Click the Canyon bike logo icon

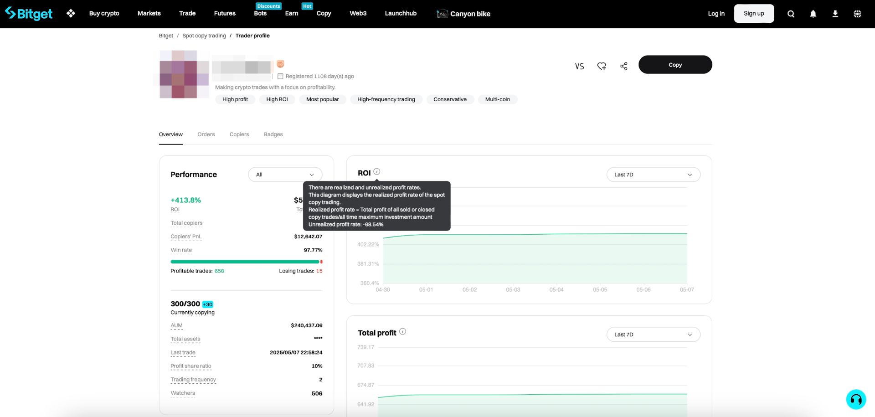[442, 14]
